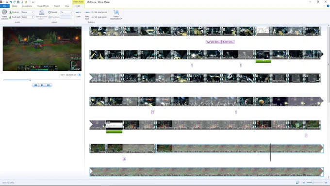Collapse the ribbon with the arrow icon
330x186 pixels.
[324, 6]
